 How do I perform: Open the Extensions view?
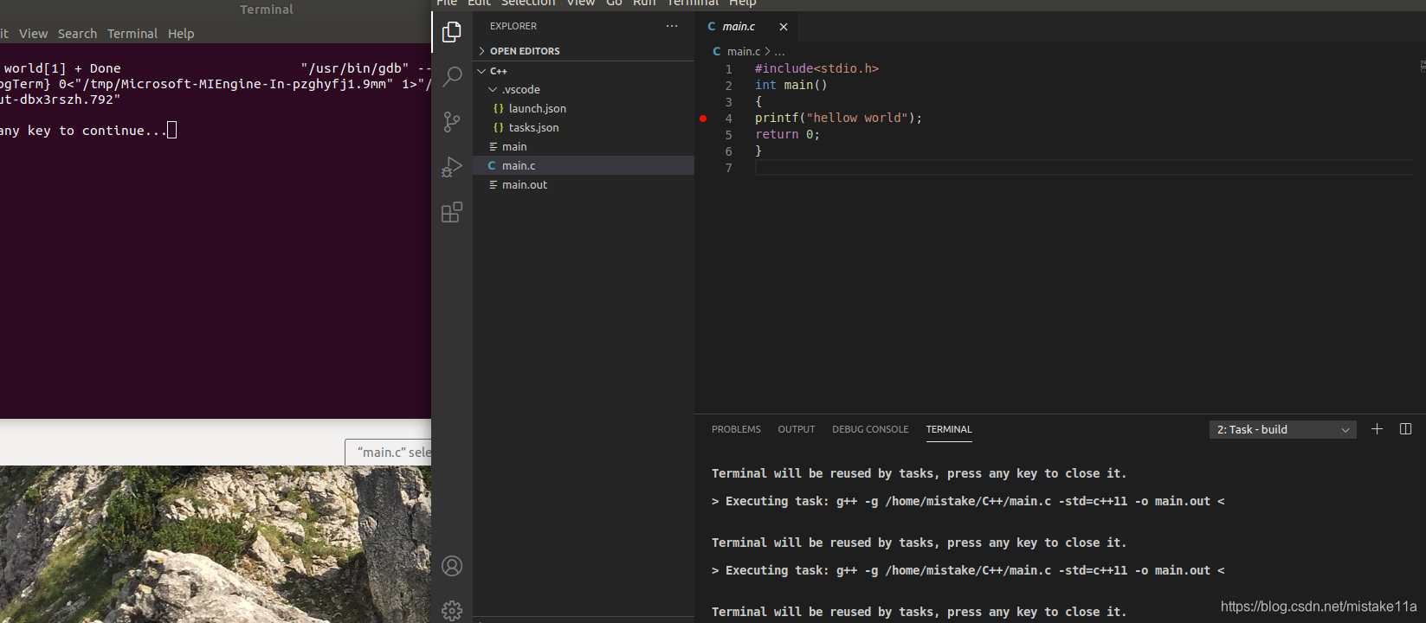452,212
